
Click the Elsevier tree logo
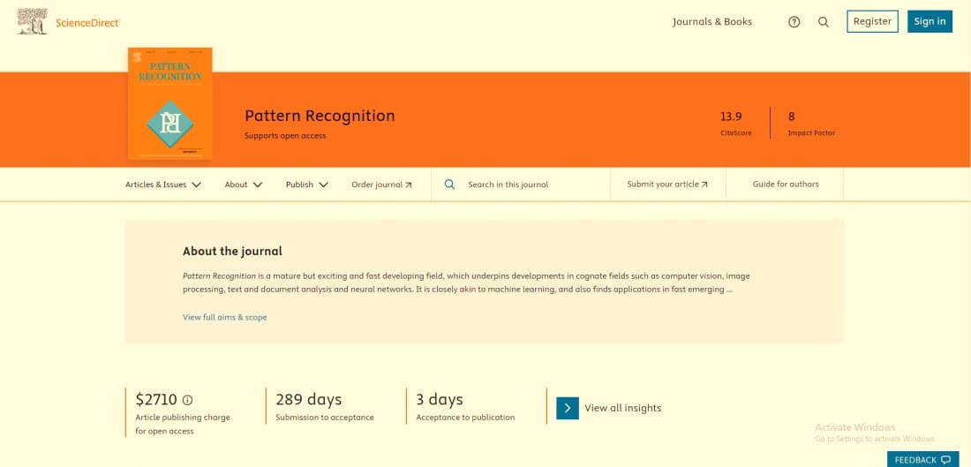32,22
